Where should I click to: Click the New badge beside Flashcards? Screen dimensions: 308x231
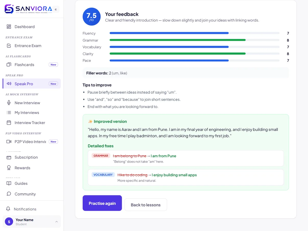[x=53, y=65]
